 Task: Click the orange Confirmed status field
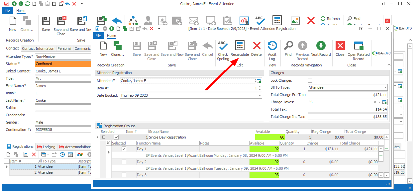pyautogui.click(x=63, y=64)
